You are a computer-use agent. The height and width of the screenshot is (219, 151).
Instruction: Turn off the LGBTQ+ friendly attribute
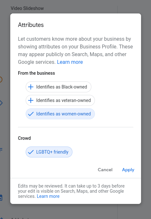pos(49,152)
